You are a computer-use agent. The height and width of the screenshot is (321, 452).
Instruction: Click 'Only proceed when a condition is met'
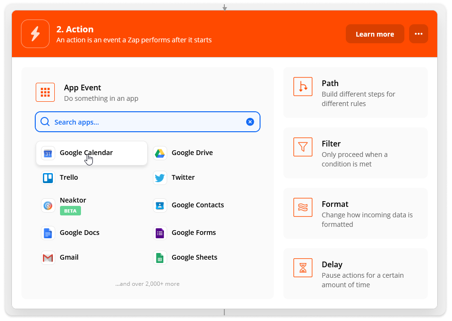point(354,159)
